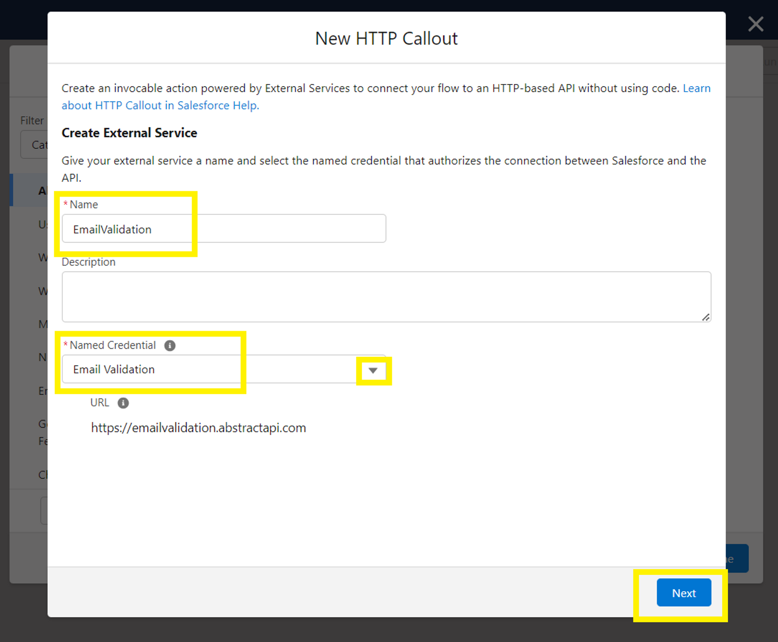Click the red required asterisk beside Name

[66, 204]
